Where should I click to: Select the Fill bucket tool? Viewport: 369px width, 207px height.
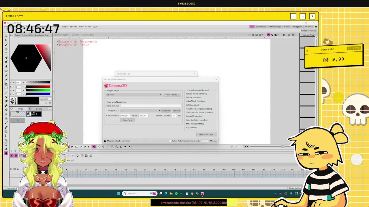point(6,57)
